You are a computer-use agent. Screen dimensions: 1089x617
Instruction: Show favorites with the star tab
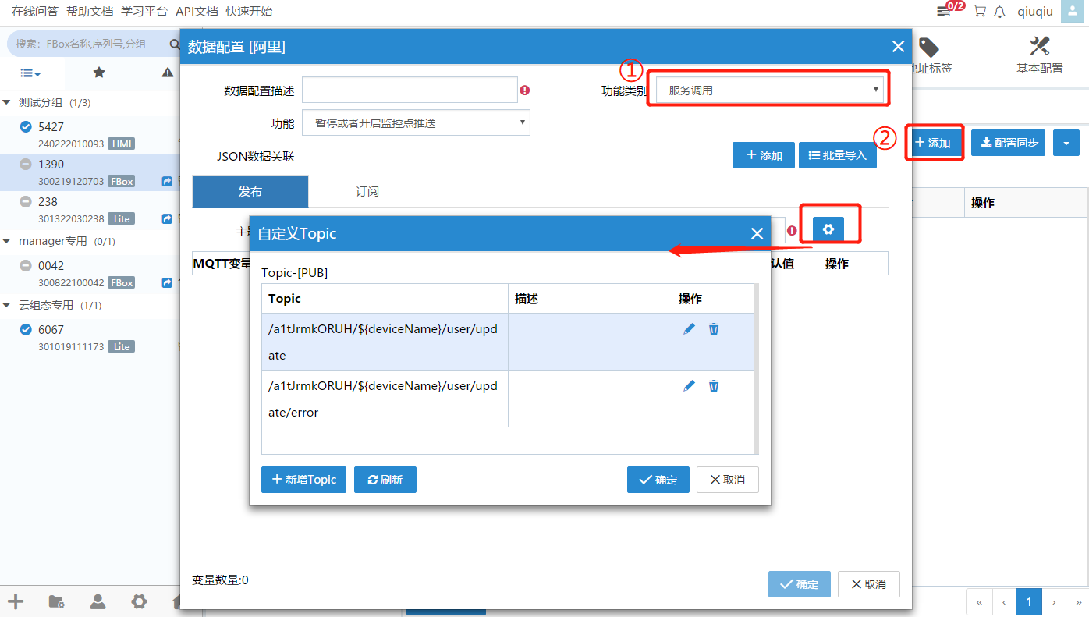(99, 73)
